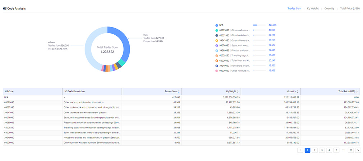Viewport: 363px width, 161px height.
Task: Click the previous page arrow
Action: pos(300,150)
